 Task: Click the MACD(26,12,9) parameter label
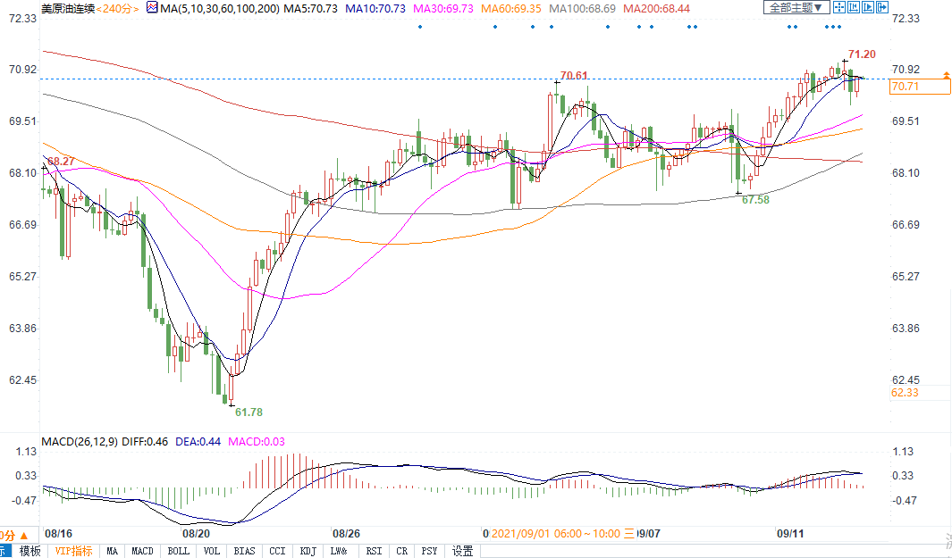[x=82, y=441]
